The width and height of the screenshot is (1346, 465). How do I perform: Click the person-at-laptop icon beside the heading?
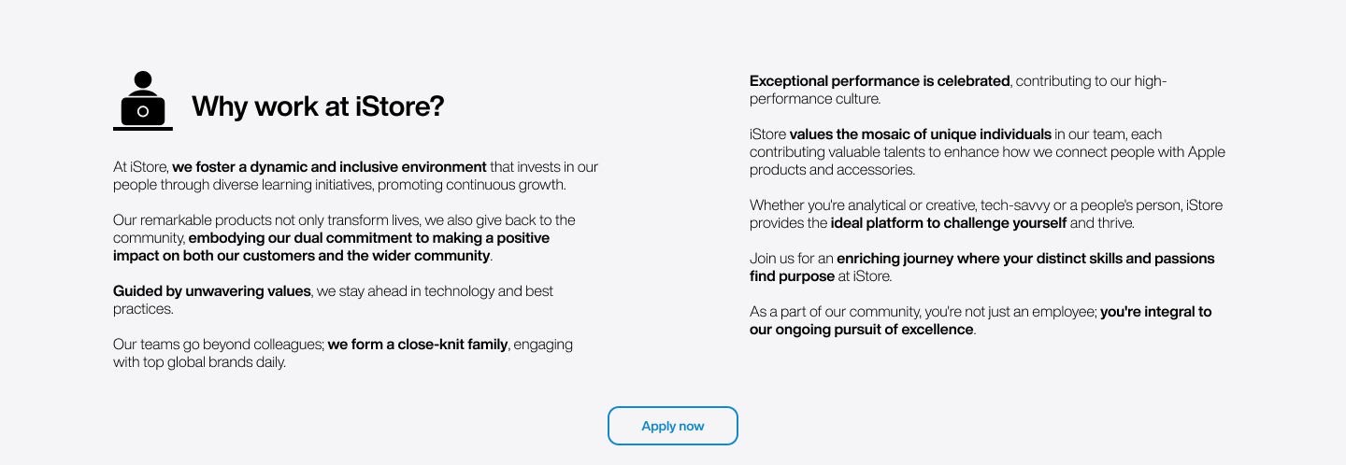pos(143,100)
